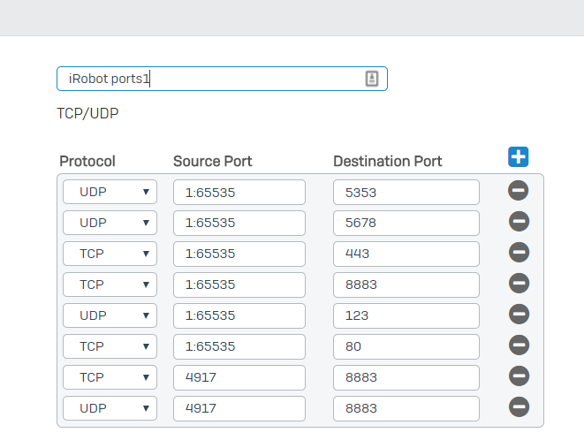Select the source port field in first row
The height and width of the screenshot is (448, 584).
(x=239, y=192)
